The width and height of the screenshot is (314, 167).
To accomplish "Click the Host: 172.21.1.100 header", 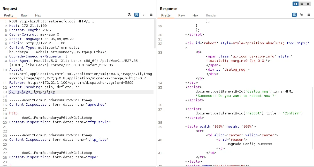I will pyautogui.click(x=28, y=26).
